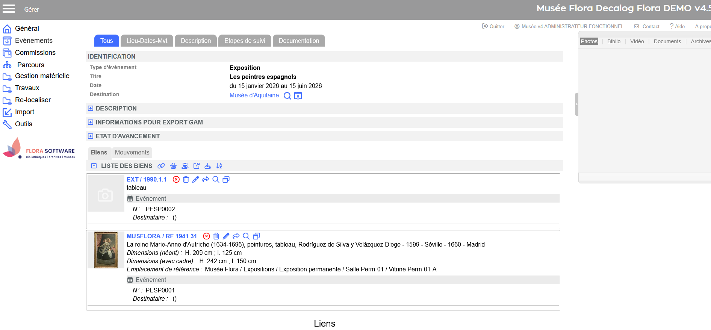
Task: Expand the DESCRIPTION section
Action: point(91,109)
